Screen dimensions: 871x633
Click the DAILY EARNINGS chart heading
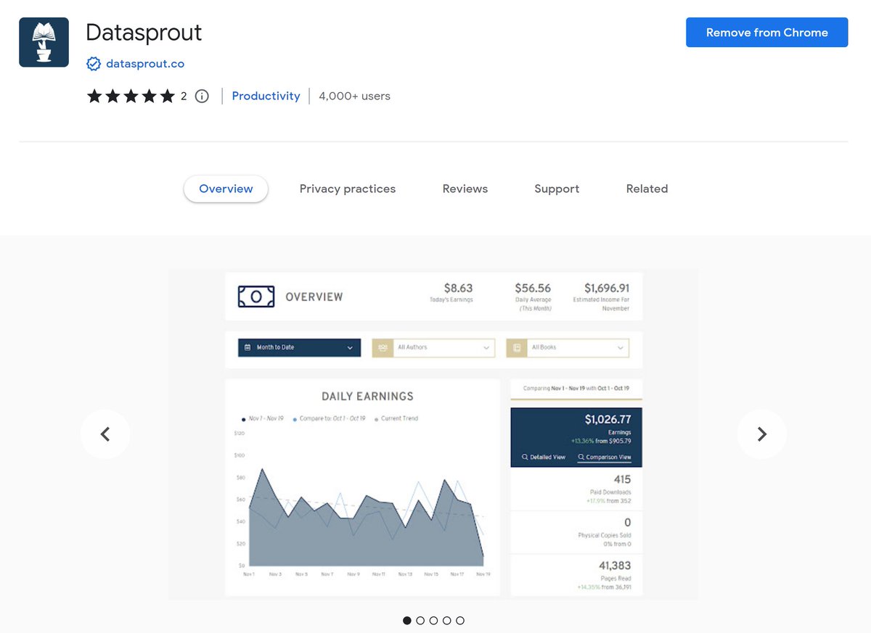coord(367,397)
